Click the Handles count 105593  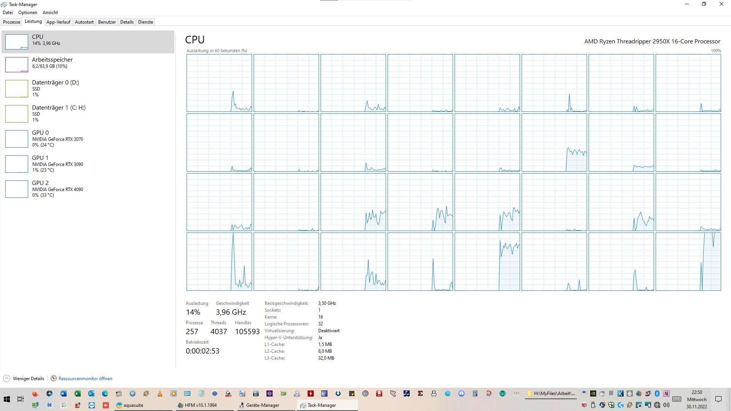247,331
